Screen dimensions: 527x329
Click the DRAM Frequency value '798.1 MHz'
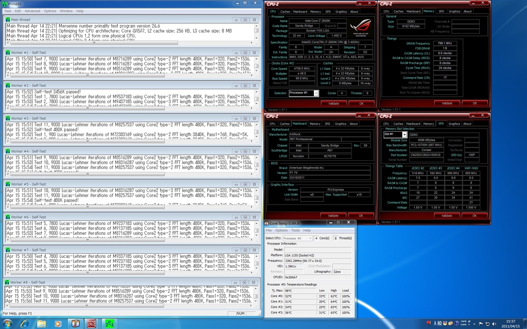445,43
